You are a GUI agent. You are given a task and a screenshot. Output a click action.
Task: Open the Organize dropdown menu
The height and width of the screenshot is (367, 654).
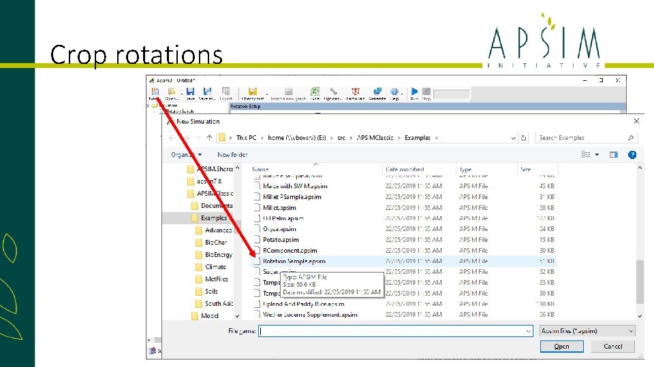[186, 155]
